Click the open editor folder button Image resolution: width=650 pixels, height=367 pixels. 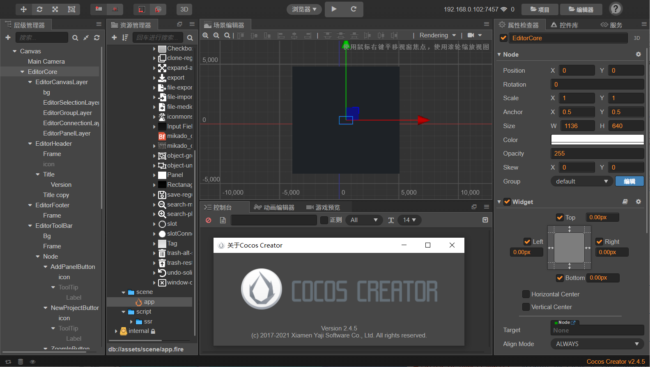coord(581,9)
